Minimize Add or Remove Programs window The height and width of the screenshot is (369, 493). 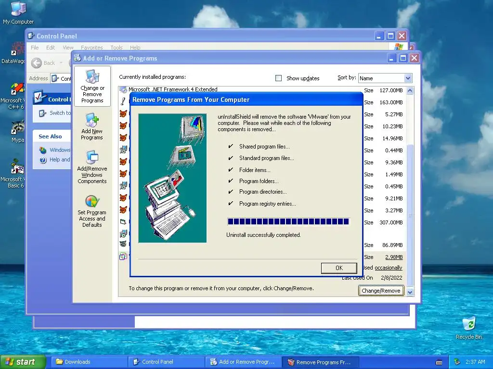click(x=391, y=58)
